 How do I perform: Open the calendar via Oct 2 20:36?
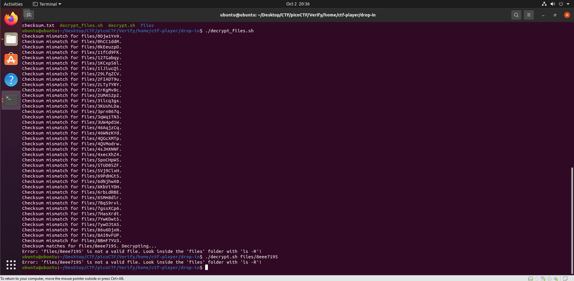coord(298,4)
